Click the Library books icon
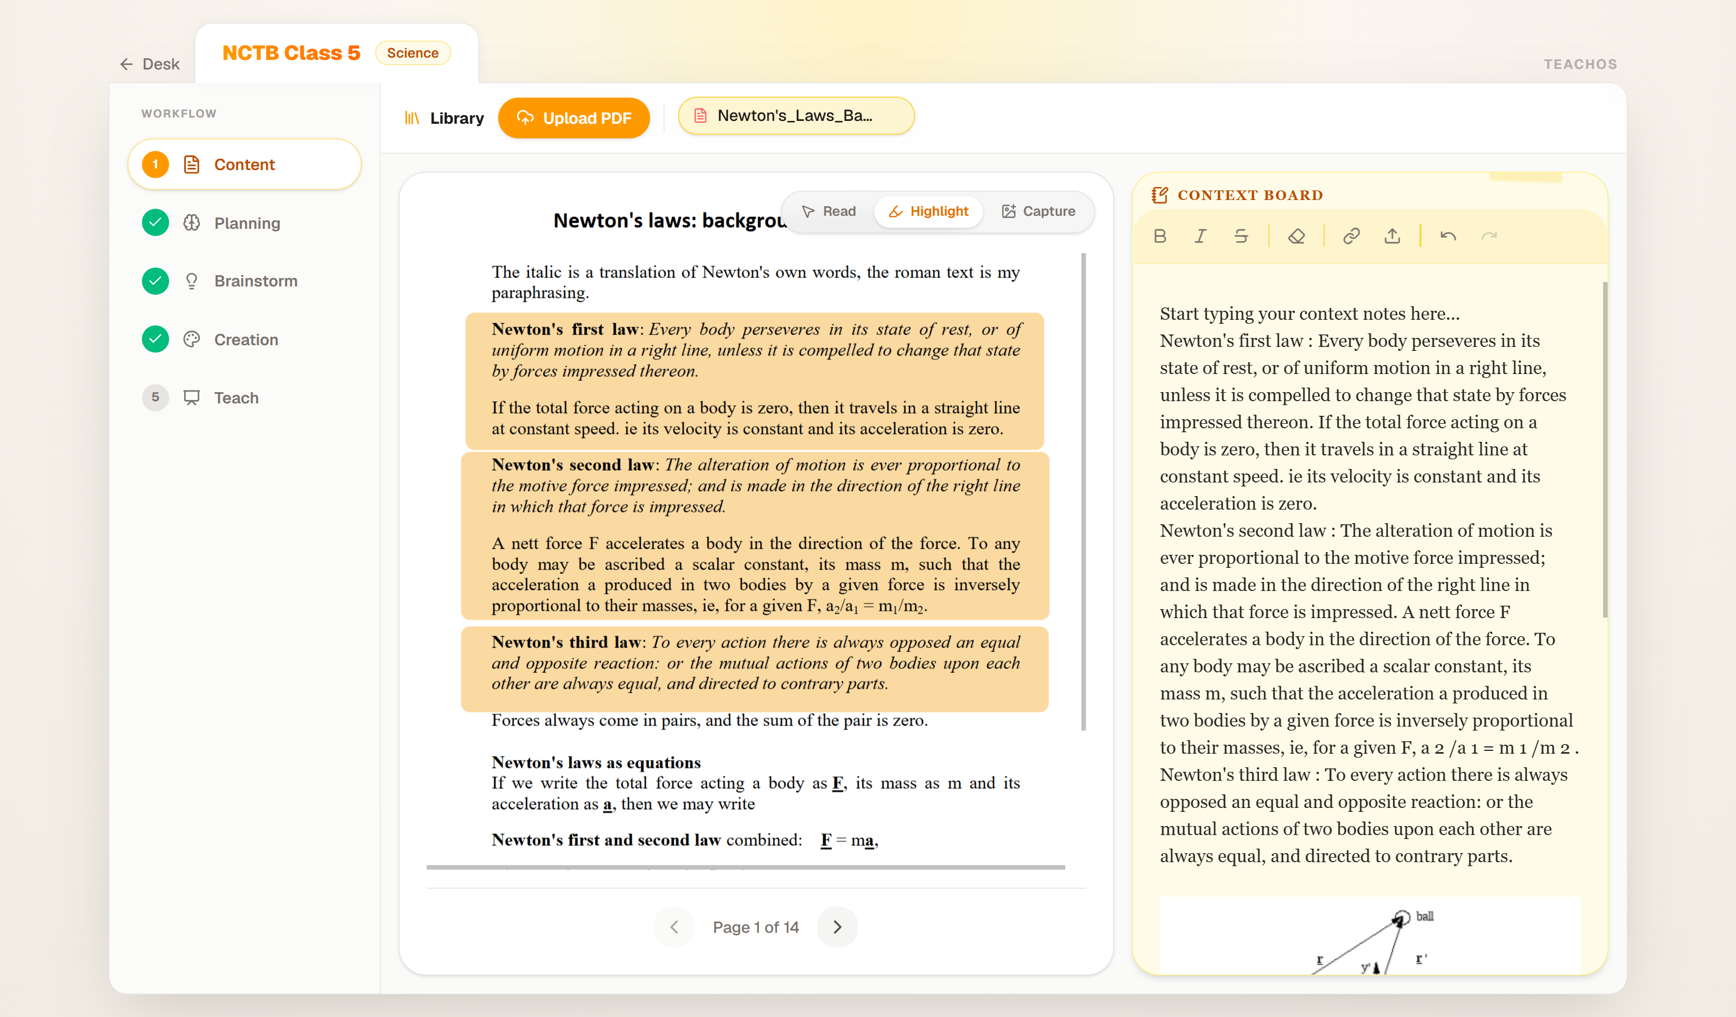1736x1017 pixels. (x=411, y=118)
